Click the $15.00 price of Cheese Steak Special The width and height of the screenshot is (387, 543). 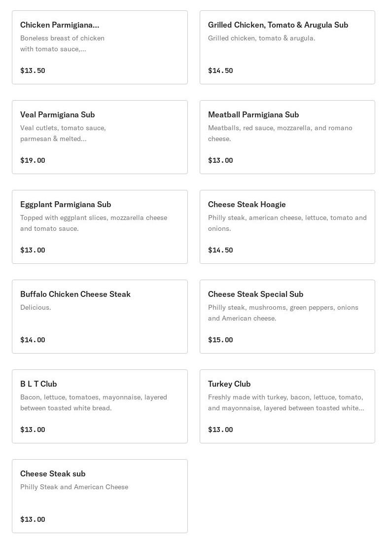[220, 340]
